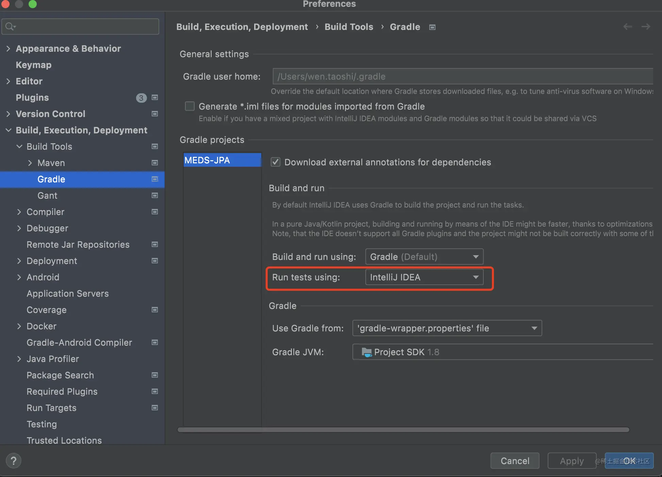
Task: Uncheck Download external annotations for dependencies
Action: click(x=276, y=162)
